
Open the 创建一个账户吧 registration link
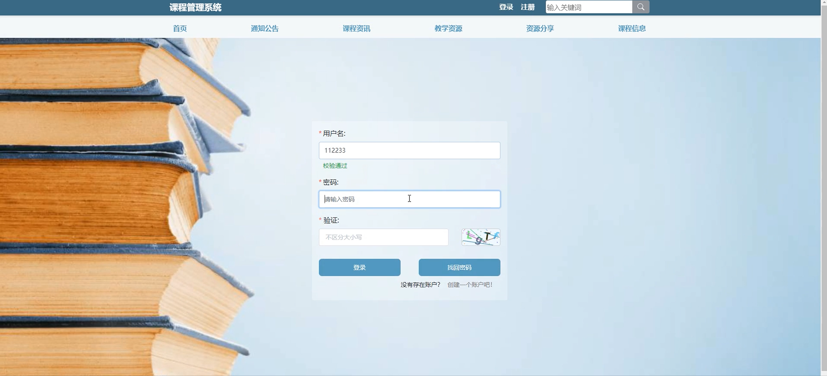click(x=470, y=285)
